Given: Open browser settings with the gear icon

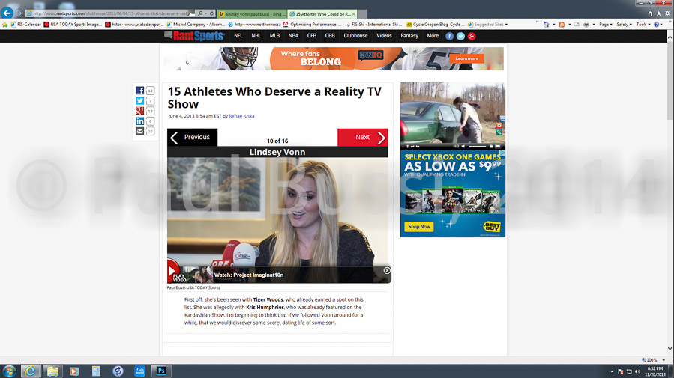Looking at the screenshot, I should [667, 13].
